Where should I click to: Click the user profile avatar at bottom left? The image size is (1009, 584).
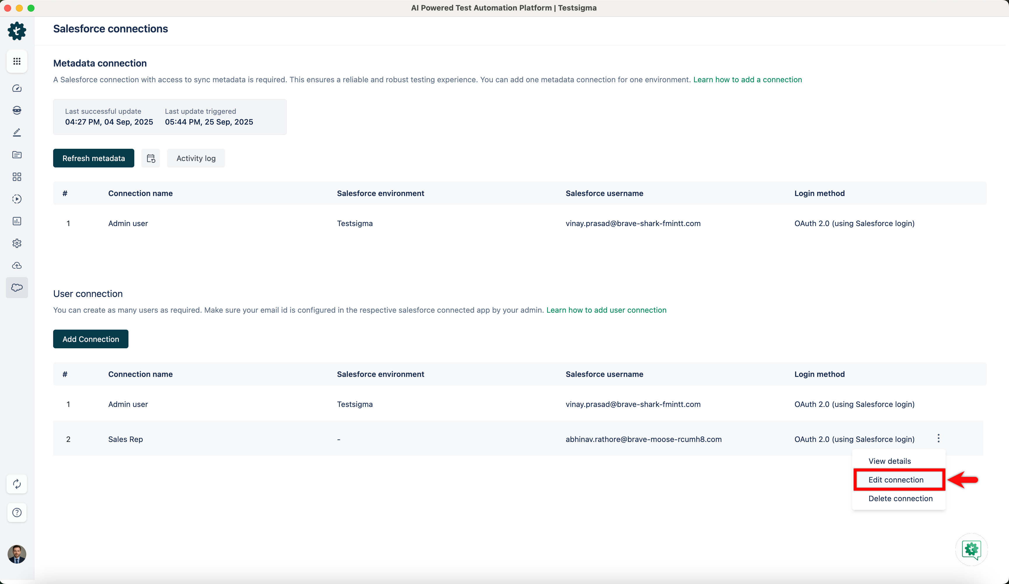[17, 555]
